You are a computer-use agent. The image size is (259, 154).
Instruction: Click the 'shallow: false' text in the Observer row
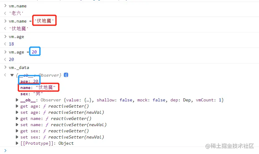tap(114, 100)
